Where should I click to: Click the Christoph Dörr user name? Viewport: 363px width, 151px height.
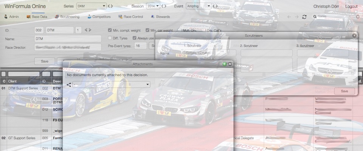(x=326, y=6)
